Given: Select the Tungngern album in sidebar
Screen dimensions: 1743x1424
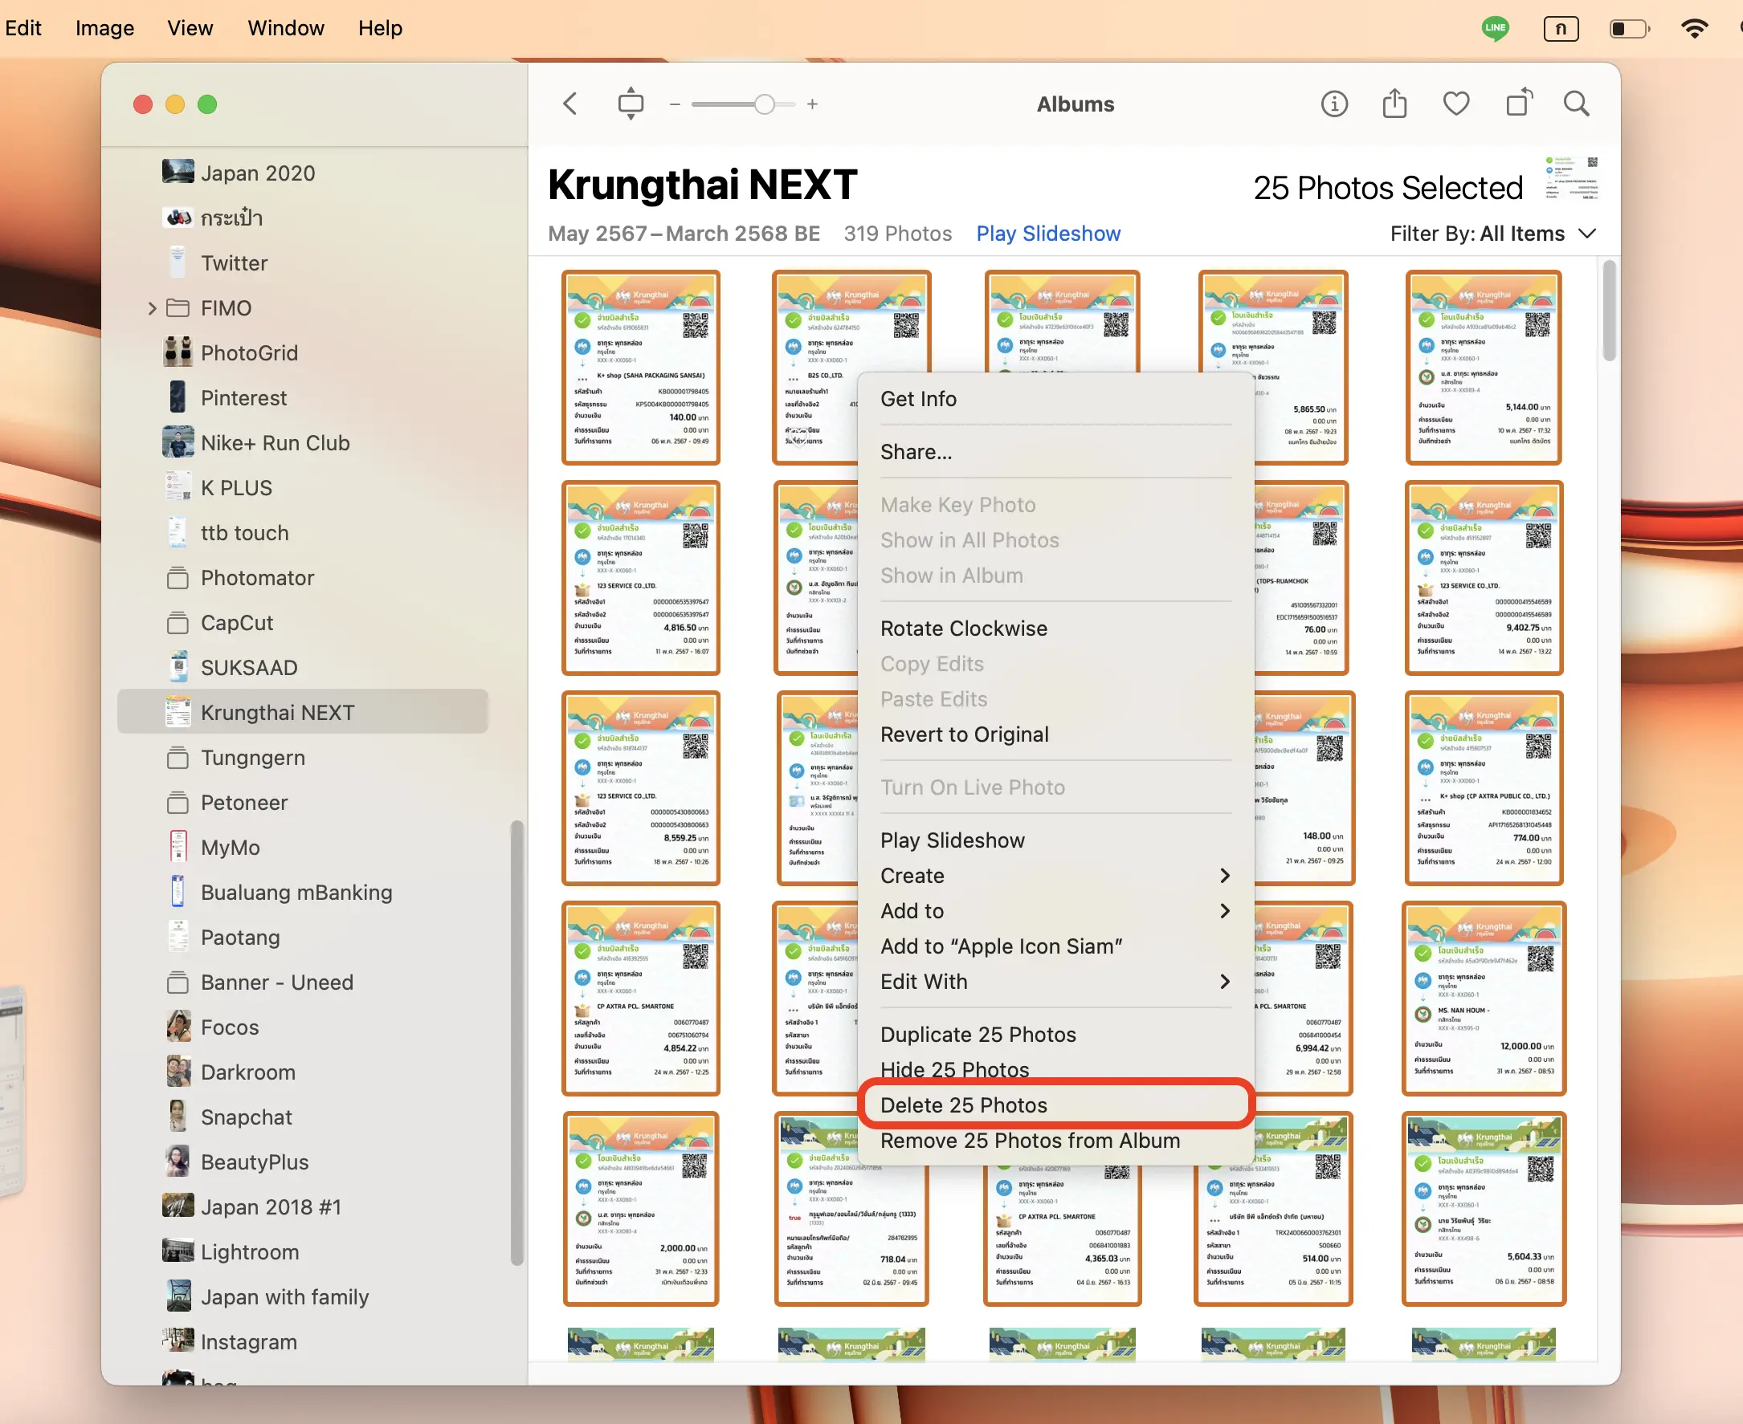Looking at the screenshot, I should [x=252, y=757].
